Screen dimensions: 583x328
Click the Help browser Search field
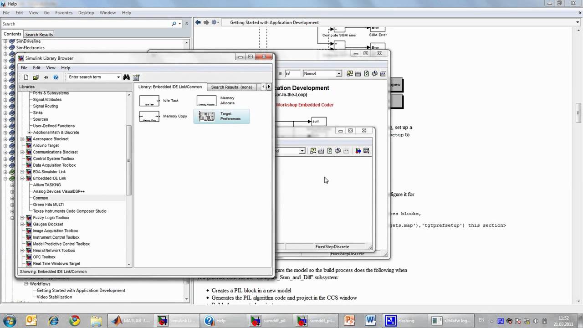(86, 24)
